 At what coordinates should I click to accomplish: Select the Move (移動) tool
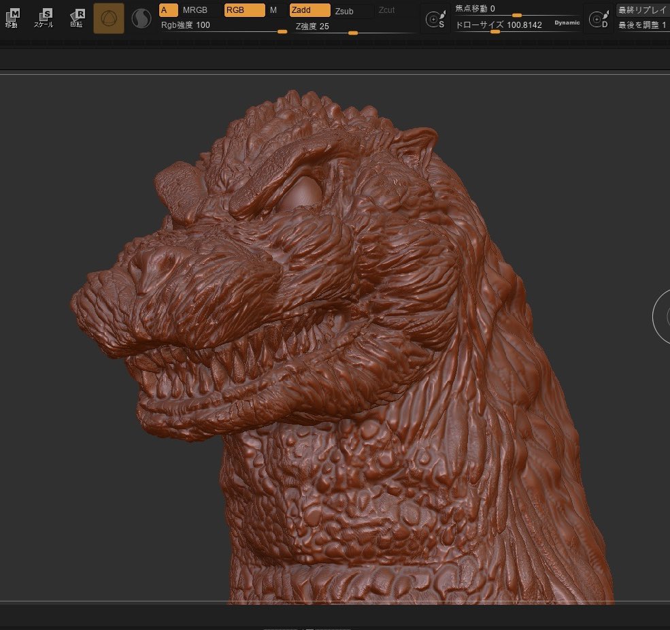[12, 18]
